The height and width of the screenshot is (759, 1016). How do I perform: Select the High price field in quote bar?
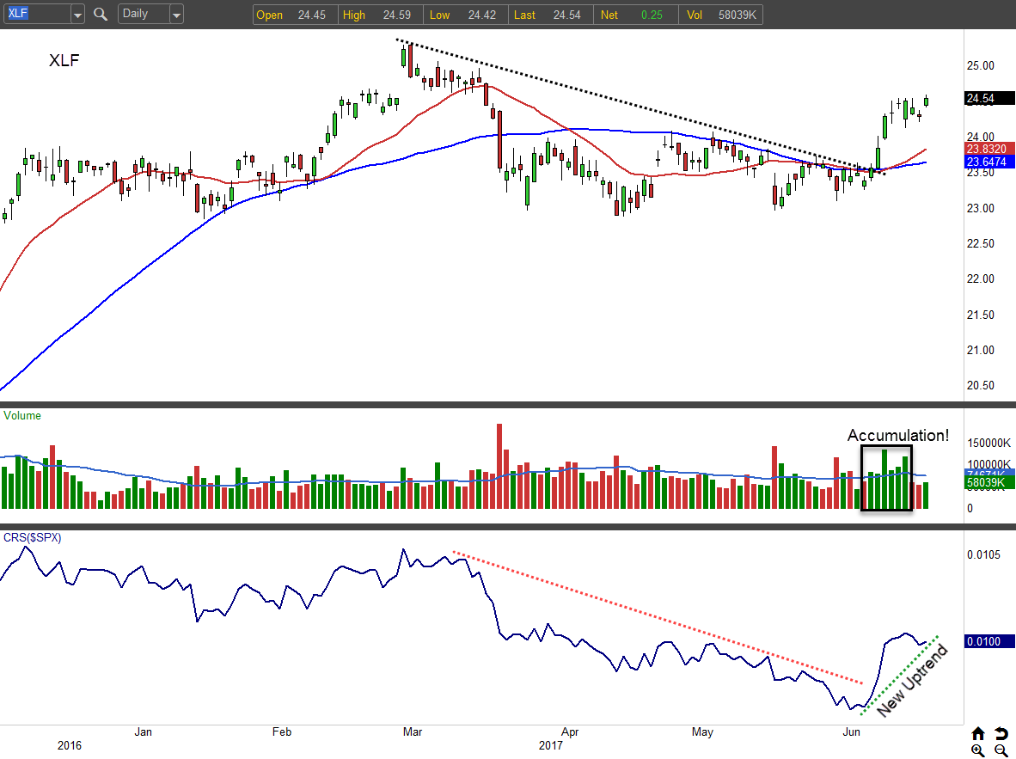pos(377,15)
